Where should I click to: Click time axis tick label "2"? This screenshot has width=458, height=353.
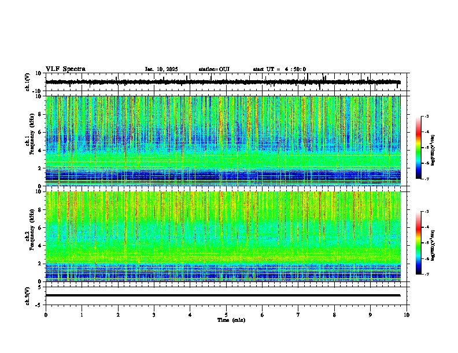118,315
